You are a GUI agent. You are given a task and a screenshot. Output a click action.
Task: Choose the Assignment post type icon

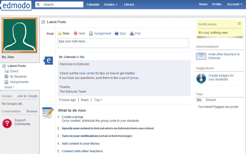click(91, 33)
